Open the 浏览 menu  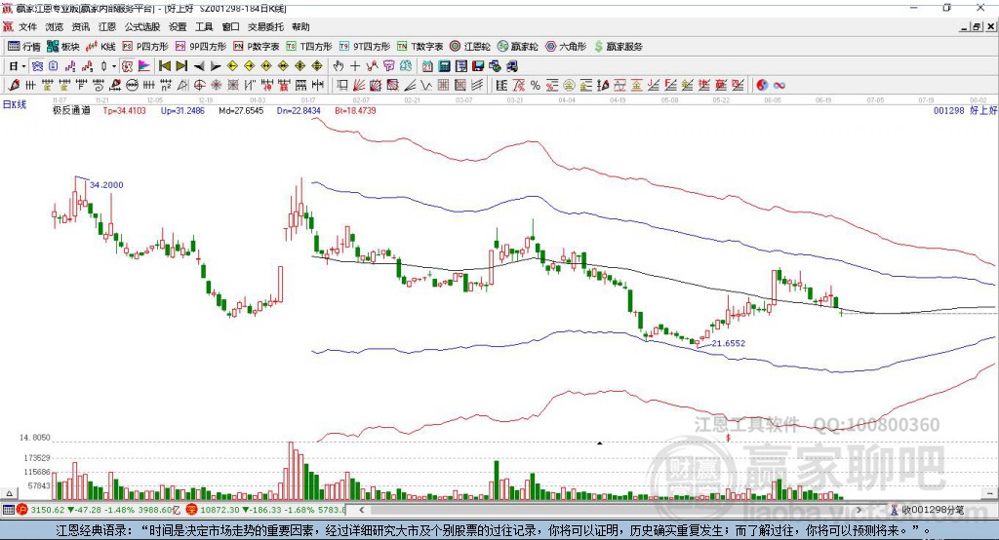[x=55, y=26]
